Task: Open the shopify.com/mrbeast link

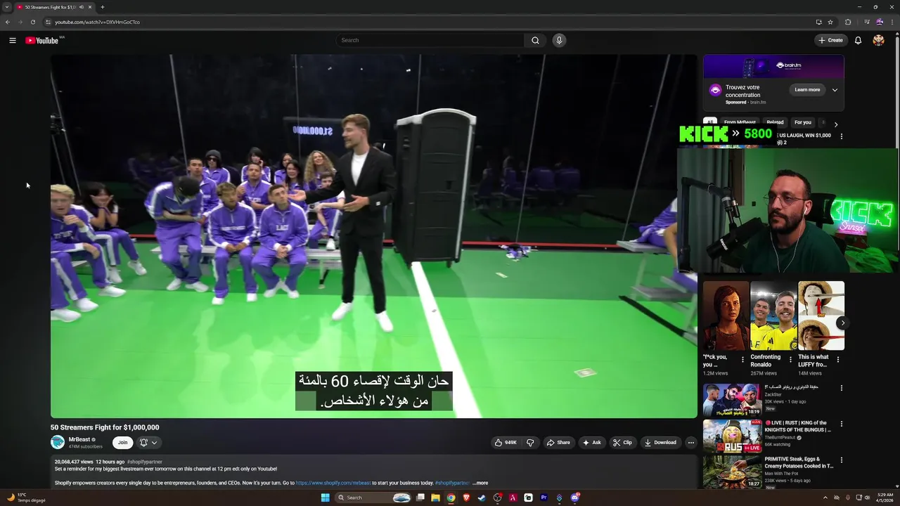Action: (333, 483)
